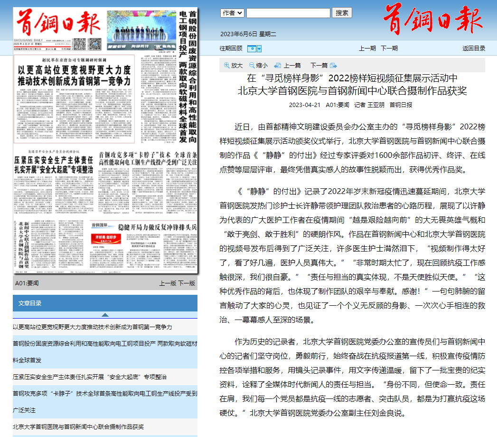Viewport: 497px width, 437px height.
Task: Click the 首钢日报 masthead on page thumbnail
Action: (59, 23)
